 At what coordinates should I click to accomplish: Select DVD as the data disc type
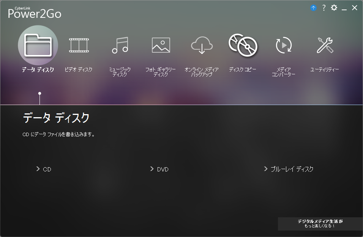163,169
